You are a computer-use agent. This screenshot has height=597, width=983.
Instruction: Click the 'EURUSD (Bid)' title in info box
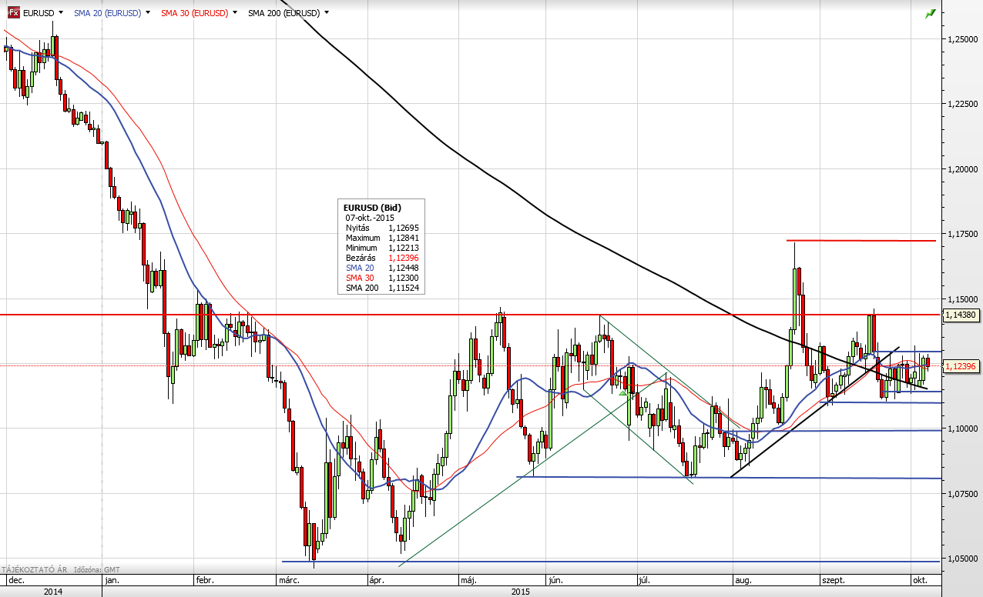tap(373, 208)
